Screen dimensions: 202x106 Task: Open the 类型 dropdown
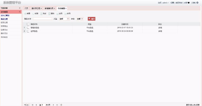pos(64,19)
